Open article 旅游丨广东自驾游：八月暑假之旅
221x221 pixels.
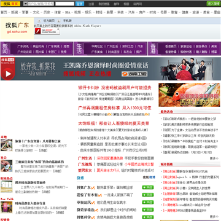pos(38,141)
